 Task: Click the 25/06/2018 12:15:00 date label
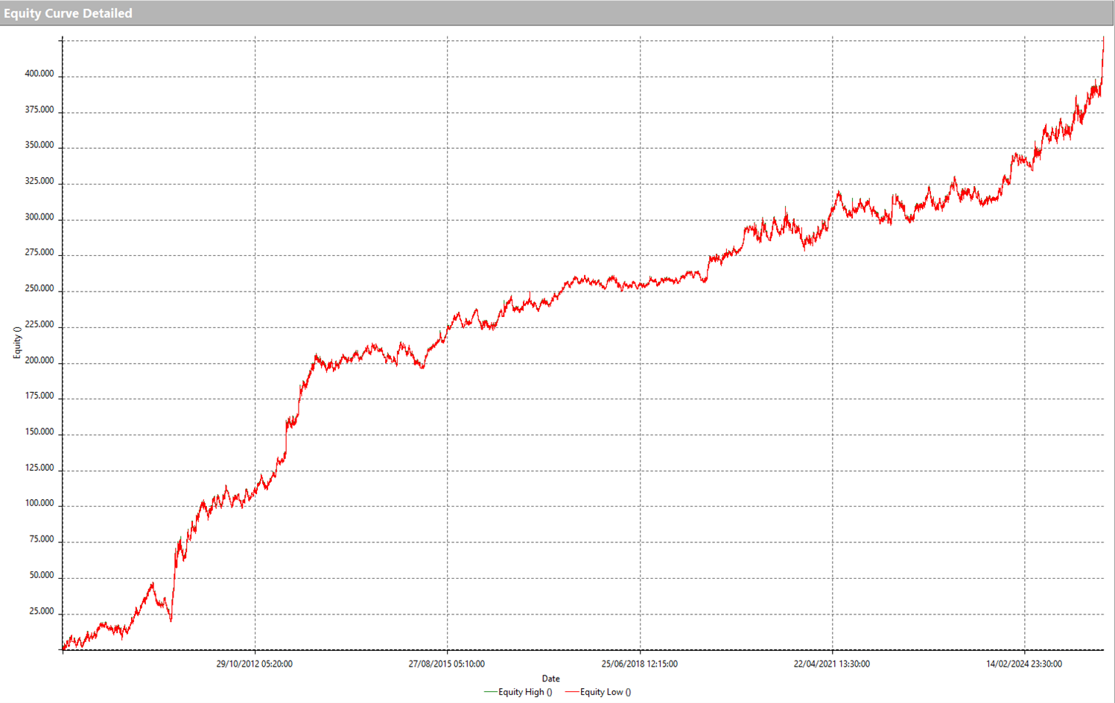[x=639, y=664]
